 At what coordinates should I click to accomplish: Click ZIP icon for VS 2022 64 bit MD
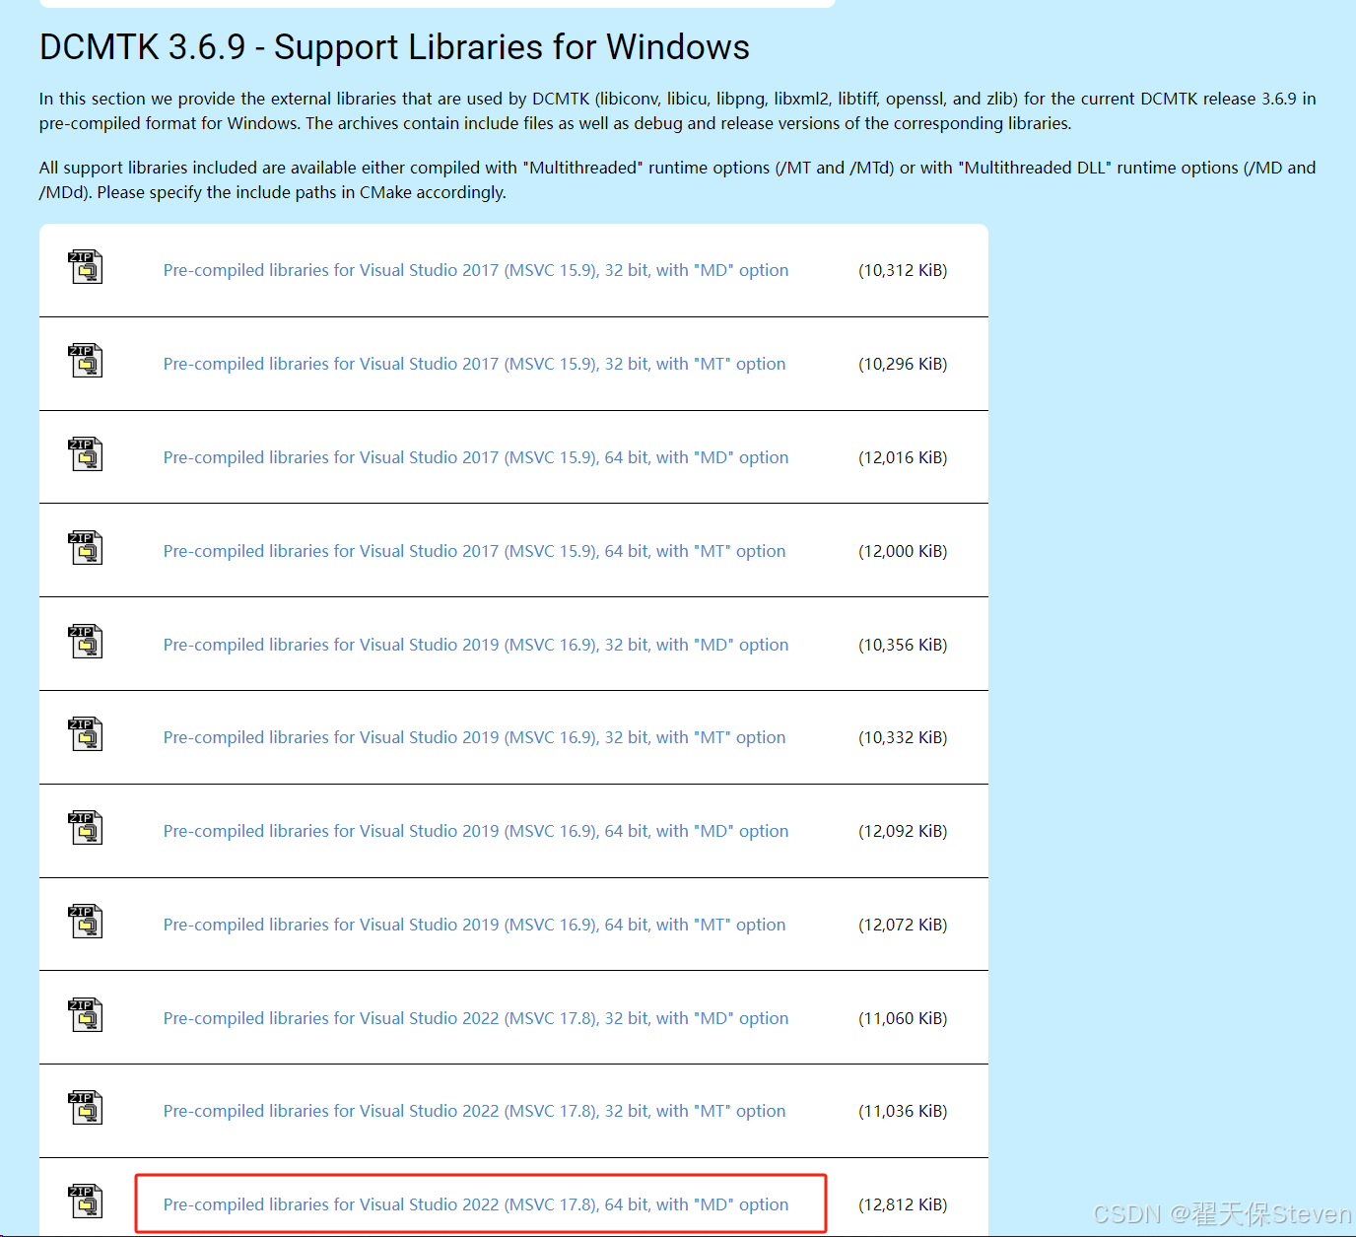pyautogui.click(x=86, y=1202)
